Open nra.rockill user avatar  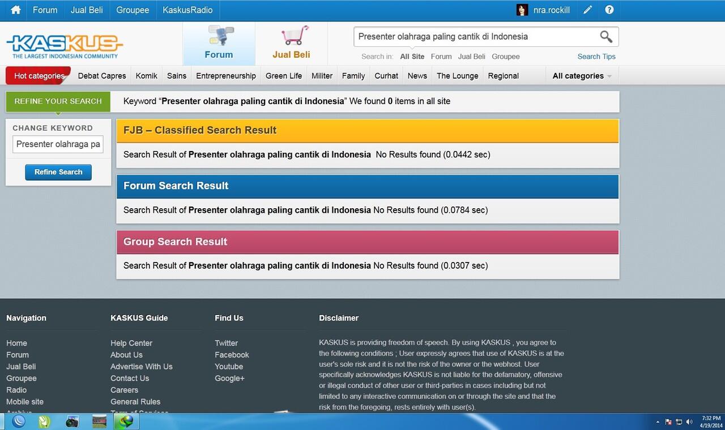click(522, 10)
